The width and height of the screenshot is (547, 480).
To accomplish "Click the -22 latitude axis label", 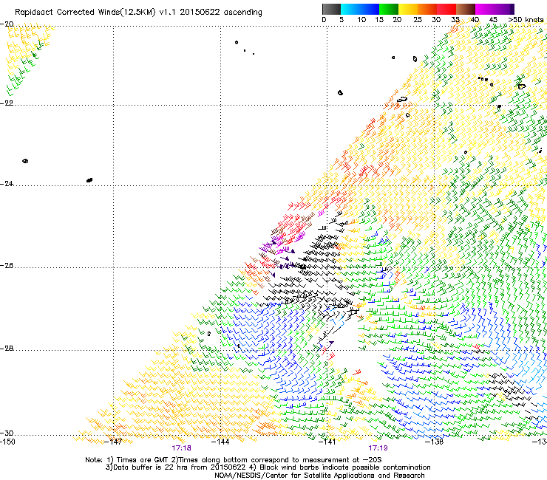I will point(7,103).
